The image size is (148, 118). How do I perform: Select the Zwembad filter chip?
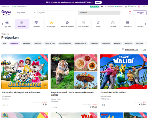click(x=94, y=43)
